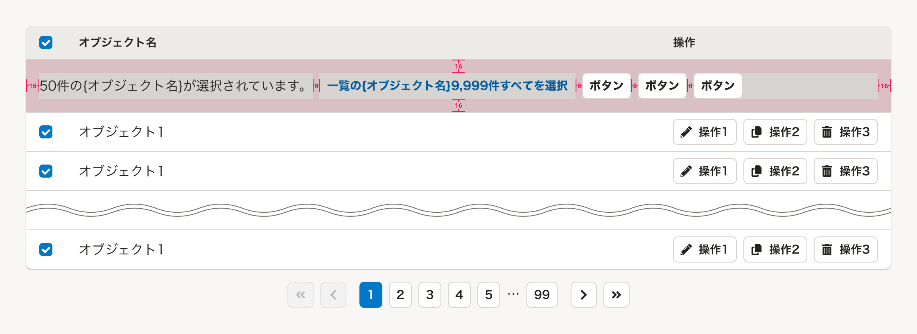Click the trash icon in first row's 操作3 button
917x334 pixels.
point(827,132)
